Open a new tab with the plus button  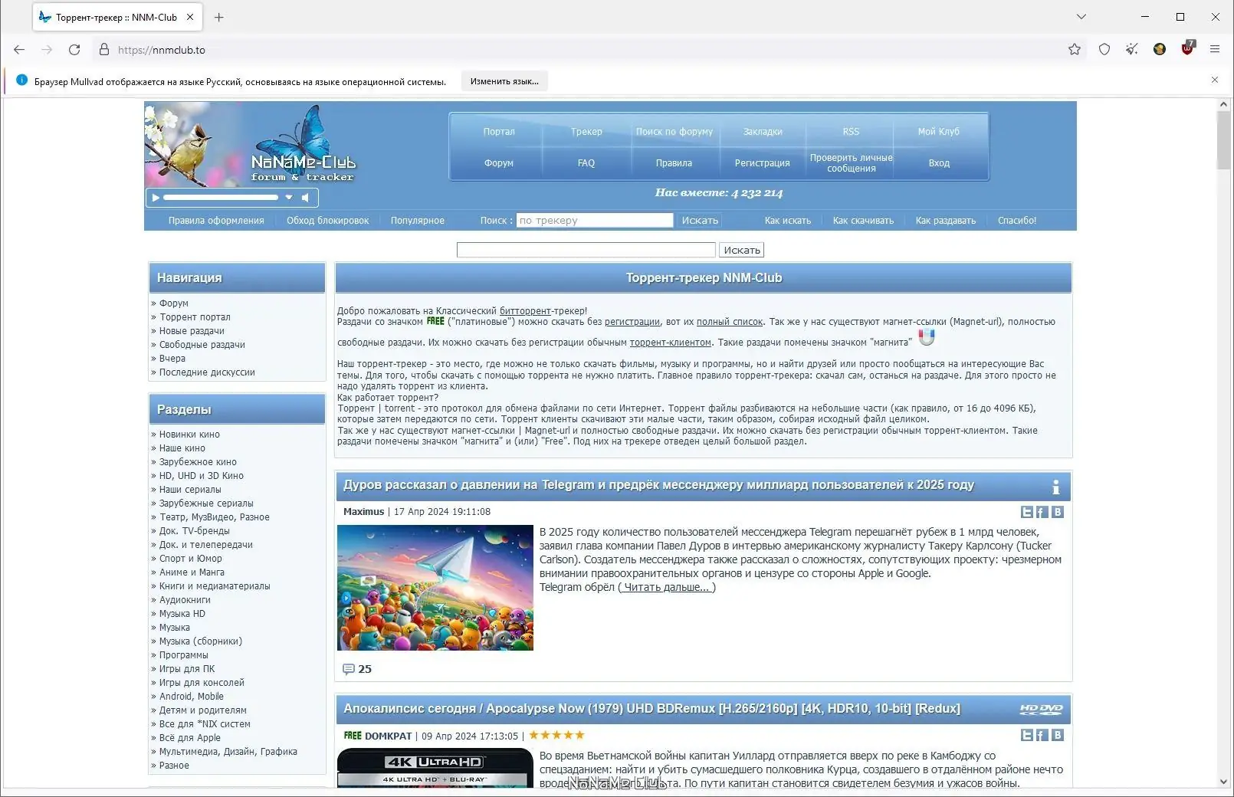[219, 17]
